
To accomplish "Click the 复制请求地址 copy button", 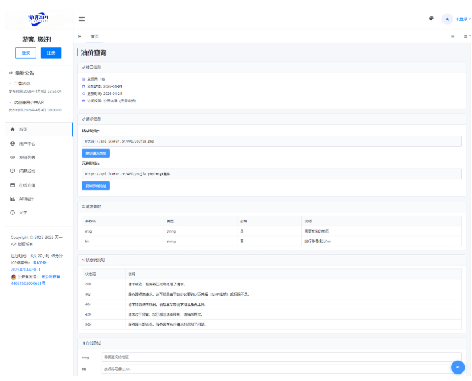I will point(95,153).
